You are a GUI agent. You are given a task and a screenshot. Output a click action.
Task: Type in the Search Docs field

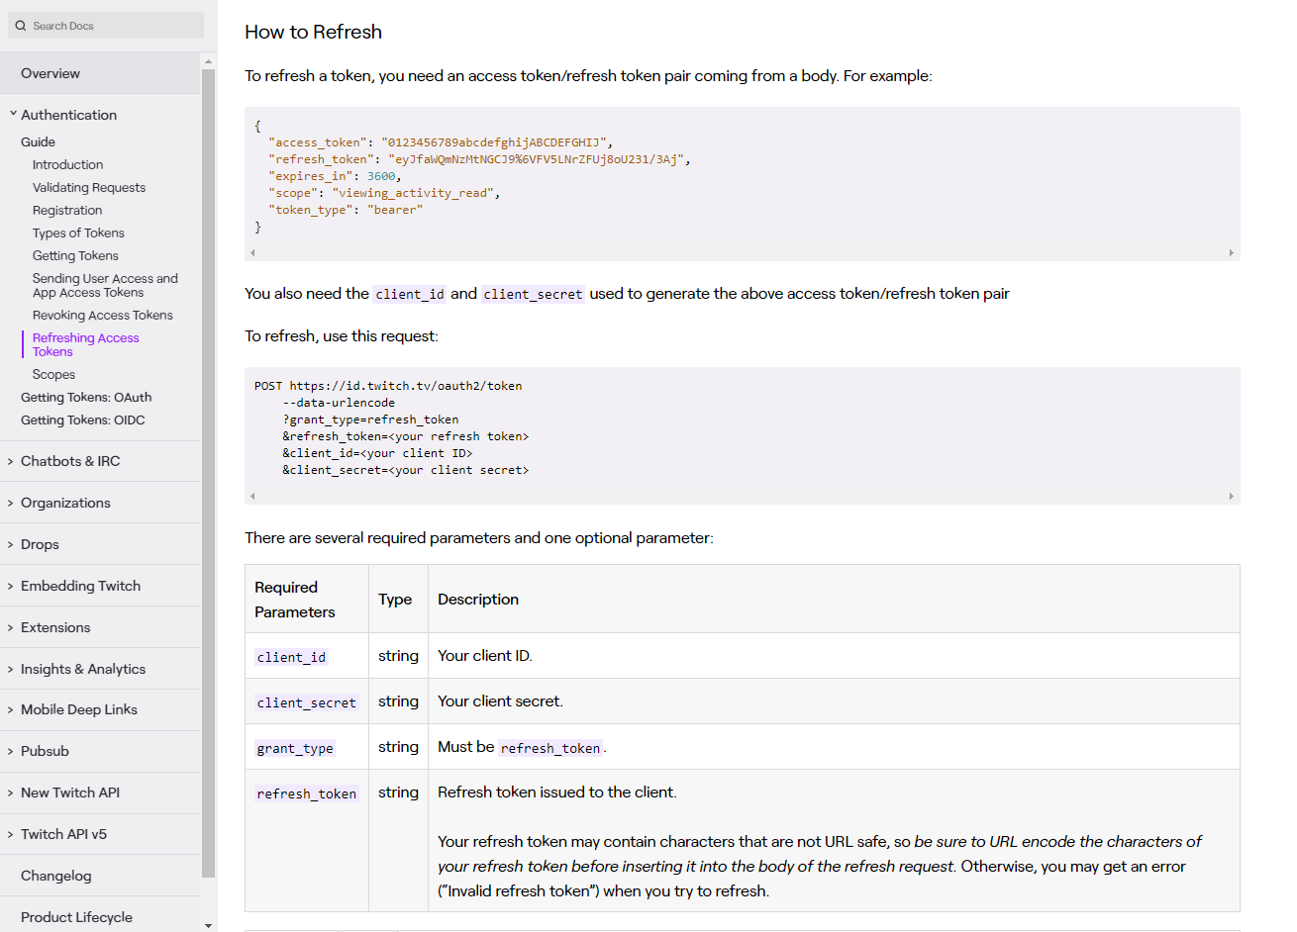tap(114, 26)
